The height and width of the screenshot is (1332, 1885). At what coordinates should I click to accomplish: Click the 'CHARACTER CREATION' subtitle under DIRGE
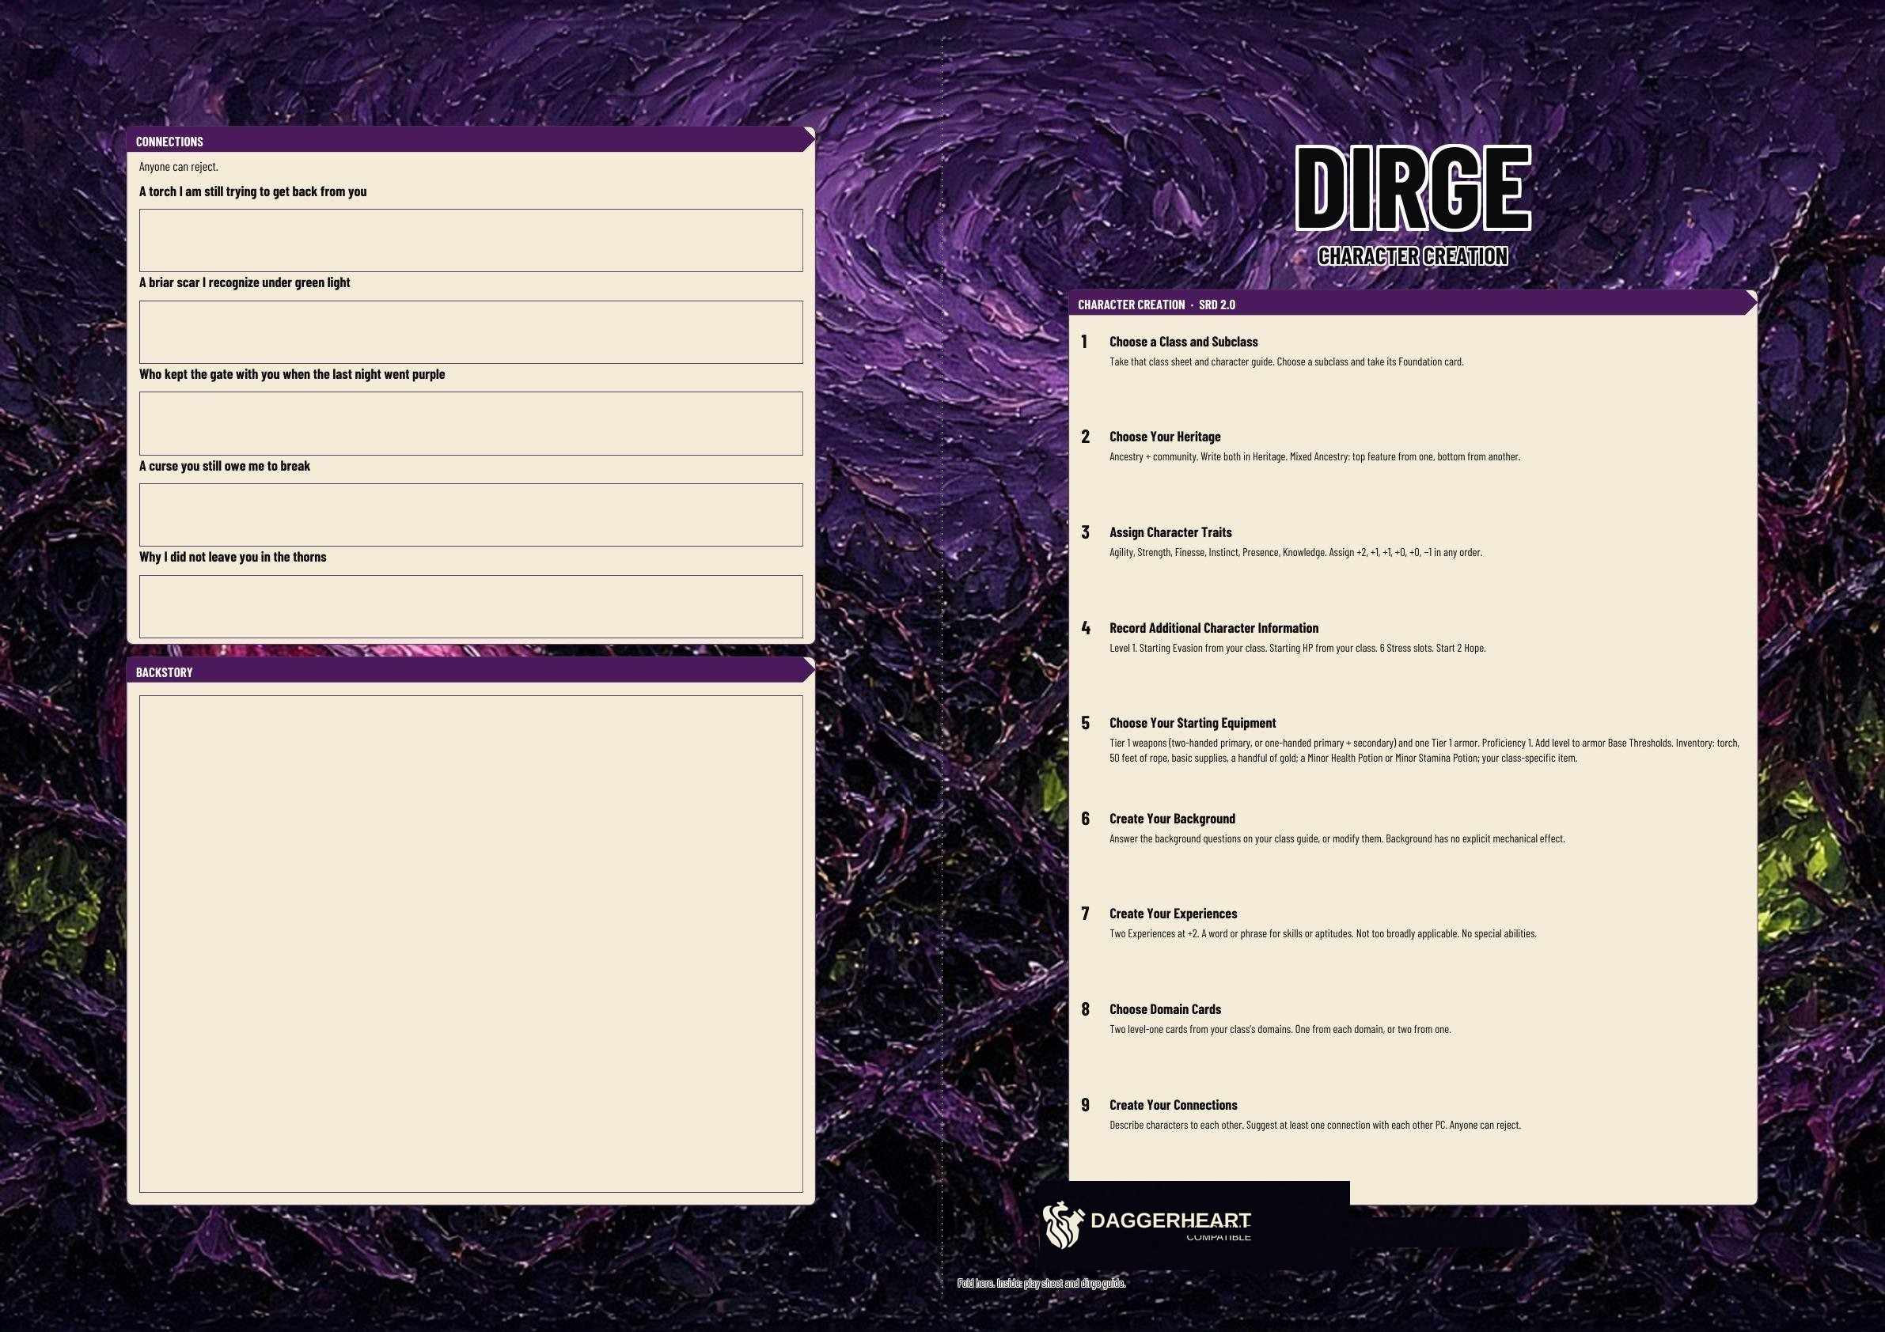1413,256
